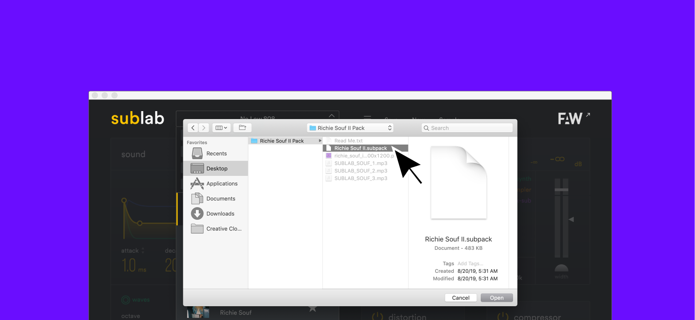695x320 pixels.
Task: Click the Cancel button
Action: [461, 298]
